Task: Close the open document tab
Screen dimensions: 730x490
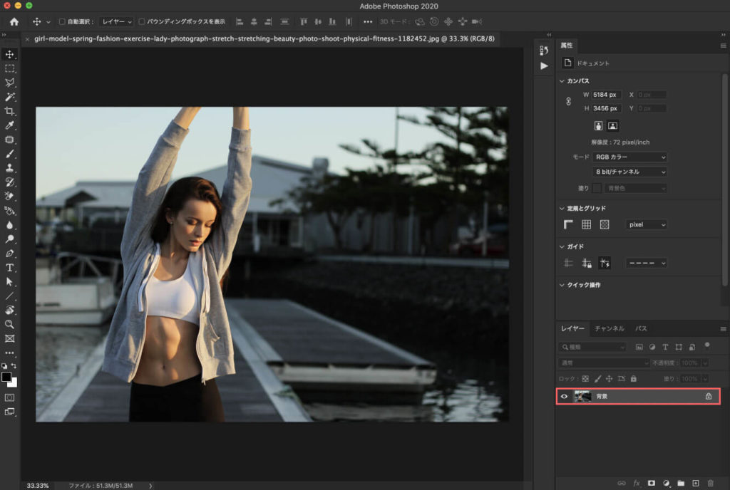Action: pos(27,39)
